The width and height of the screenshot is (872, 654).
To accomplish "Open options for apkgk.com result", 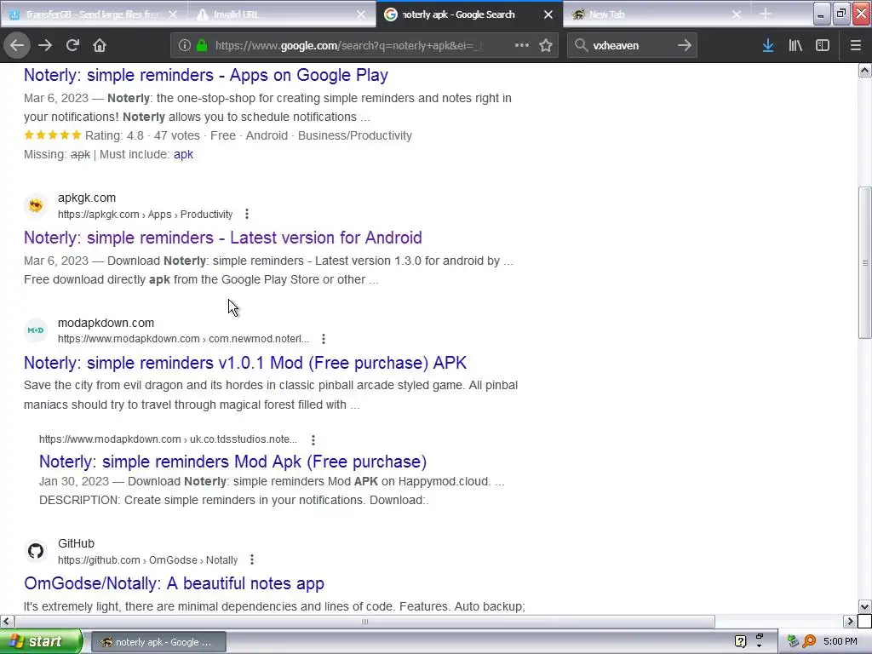I will [247, 214].
